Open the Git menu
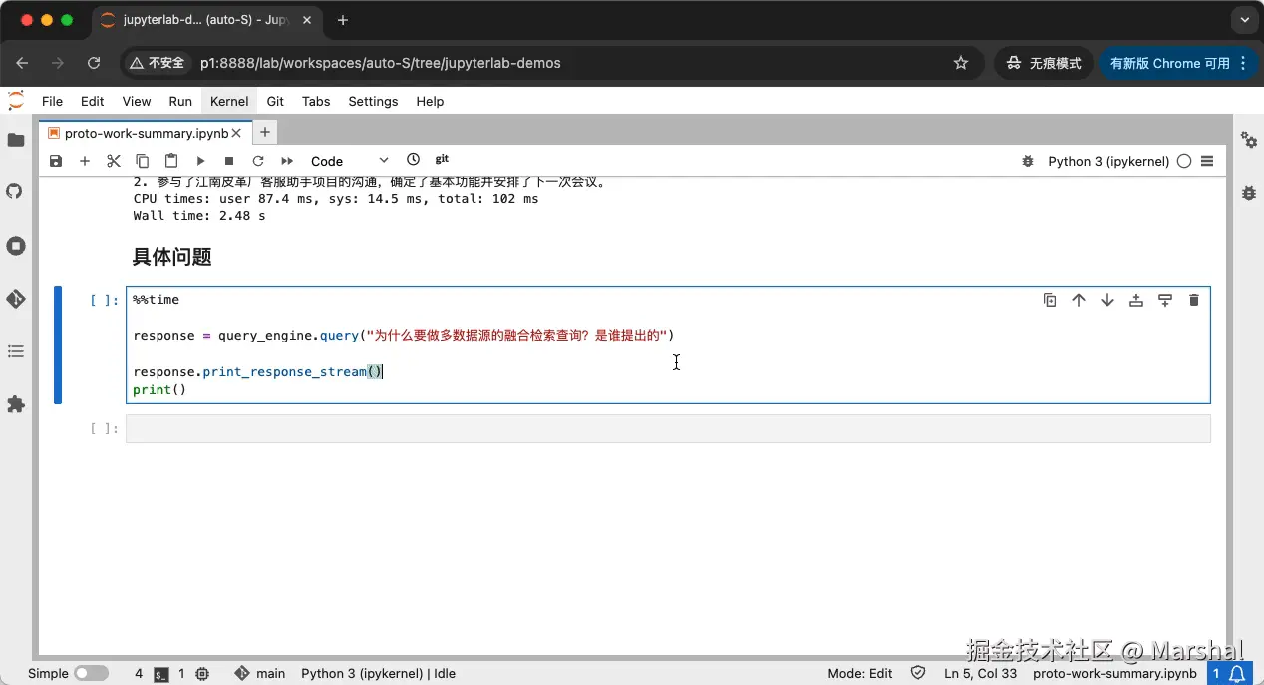This screenshot has height=685, width=1264. coord(276,101)
